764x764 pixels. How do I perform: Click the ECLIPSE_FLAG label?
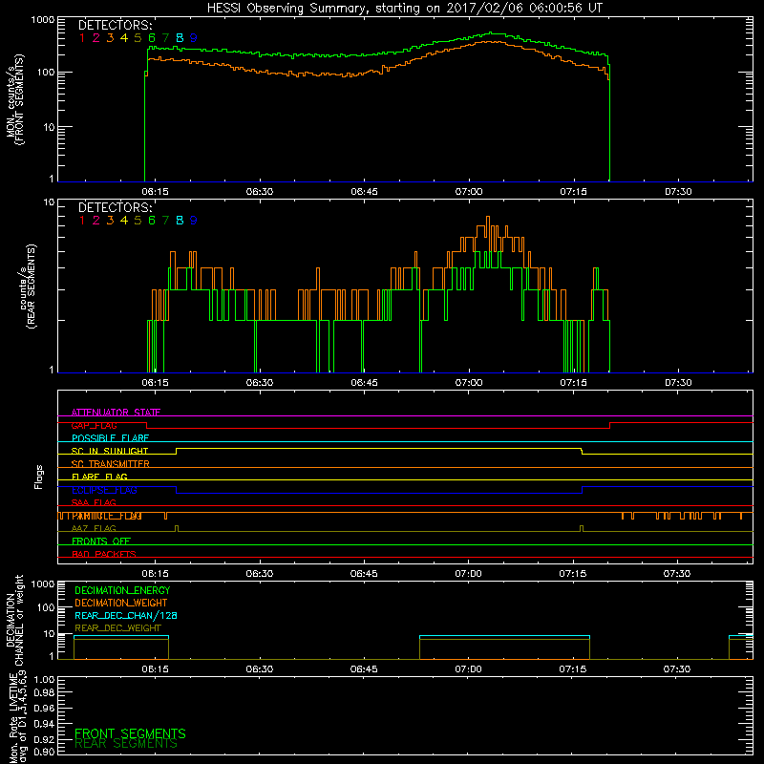click(x=104, y=490)
